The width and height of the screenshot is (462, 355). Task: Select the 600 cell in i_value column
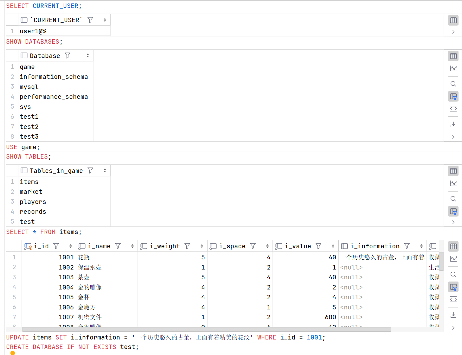pyautogui.click(x=306, y=317)
